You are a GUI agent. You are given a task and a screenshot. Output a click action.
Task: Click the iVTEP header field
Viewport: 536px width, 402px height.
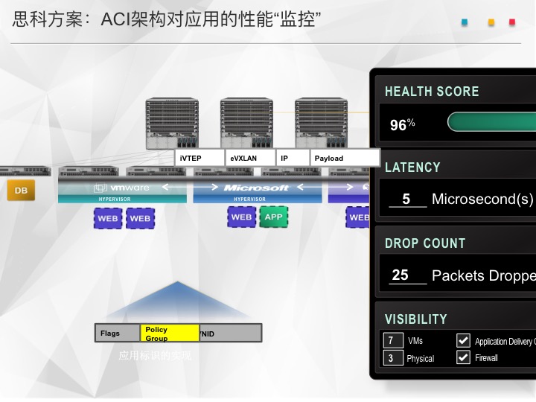click(200, 158)
